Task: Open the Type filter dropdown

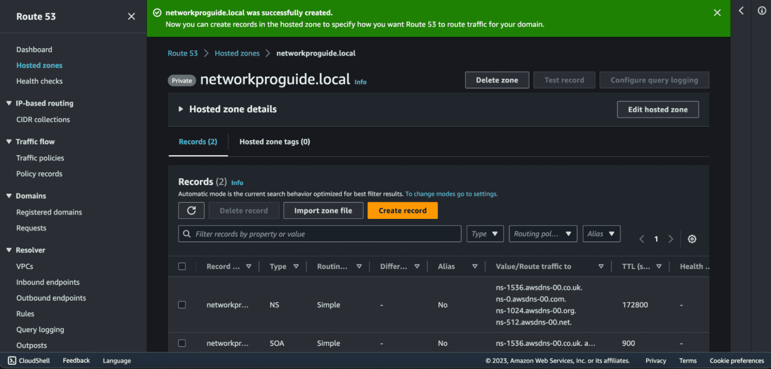Action: 485,233
